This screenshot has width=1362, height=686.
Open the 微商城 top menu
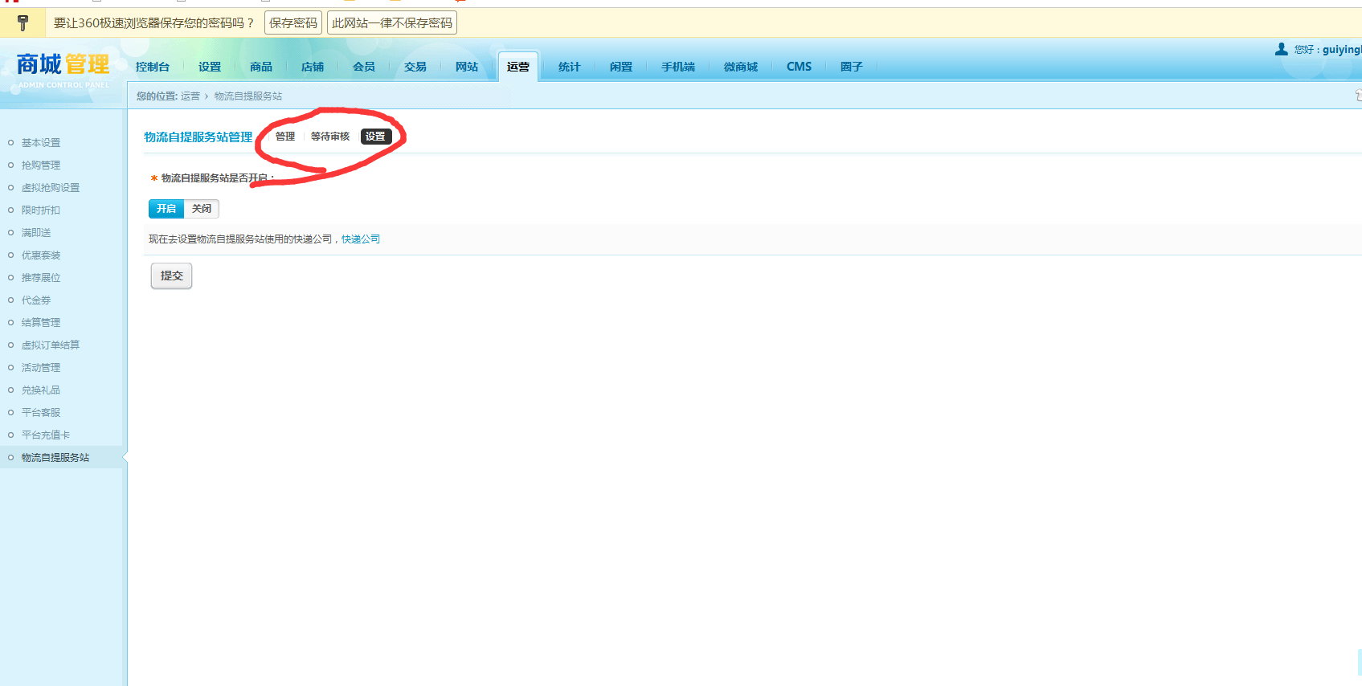741,67
